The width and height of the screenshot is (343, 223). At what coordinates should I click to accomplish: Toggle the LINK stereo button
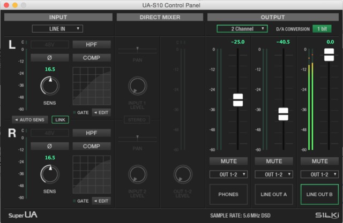tap(60, 120)
